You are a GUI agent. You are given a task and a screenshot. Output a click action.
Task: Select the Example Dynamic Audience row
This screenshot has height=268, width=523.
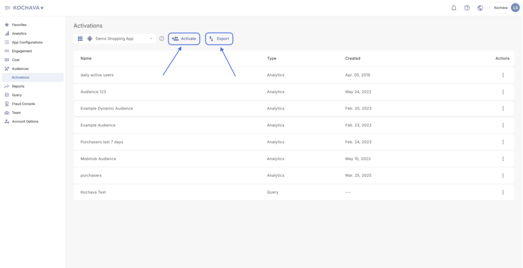click(294, 109)
